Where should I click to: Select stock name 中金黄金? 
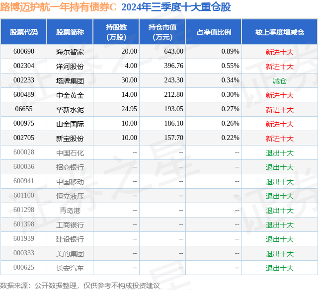click(x=70, y=95)
